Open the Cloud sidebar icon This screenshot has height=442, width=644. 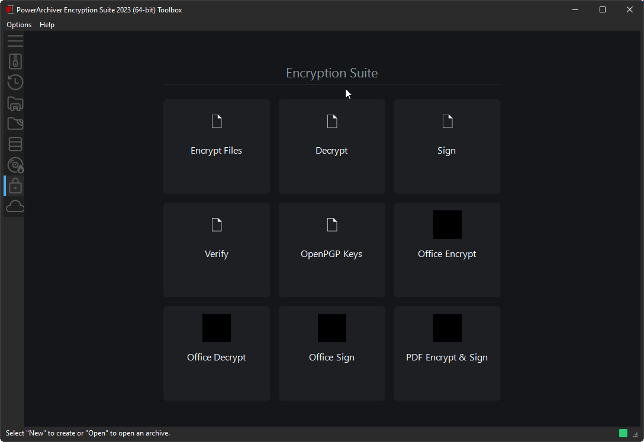point(15,206)
